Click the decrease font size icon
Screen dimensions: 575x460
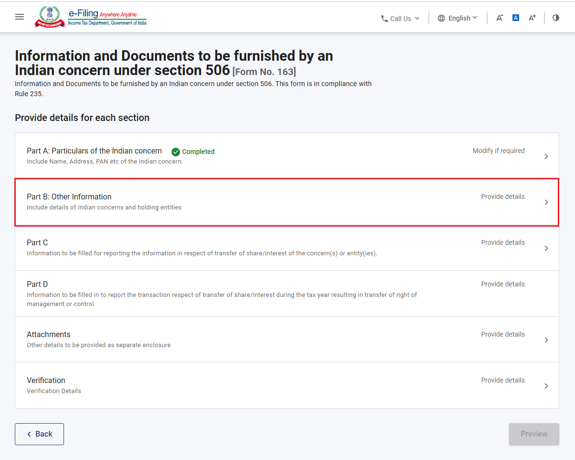click(500, 18)
